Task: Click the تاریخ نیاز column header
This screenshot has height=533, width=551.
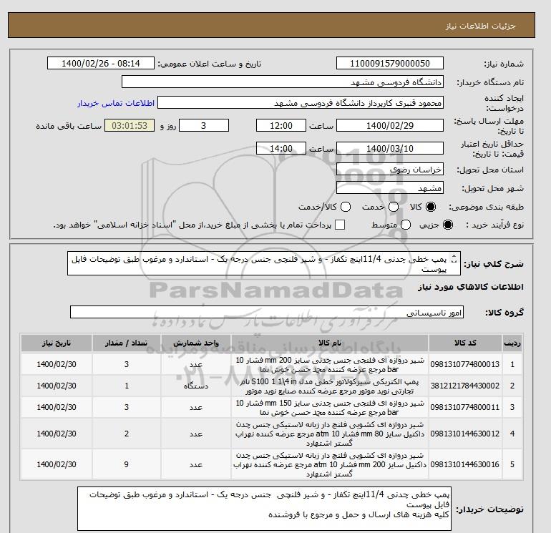Action: 57,343
